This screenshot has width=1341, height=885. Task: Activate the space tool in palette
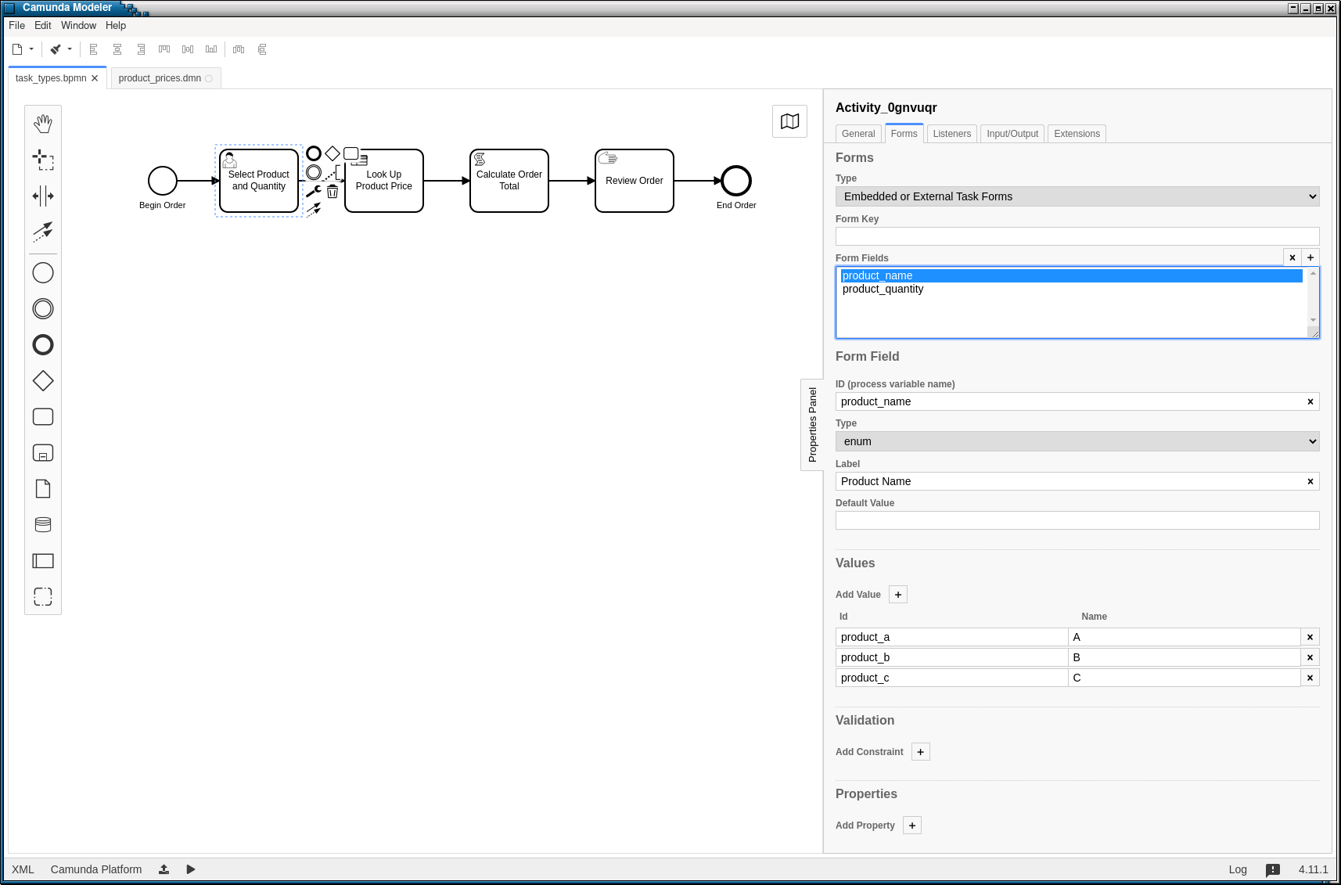[x=43, y=196]
